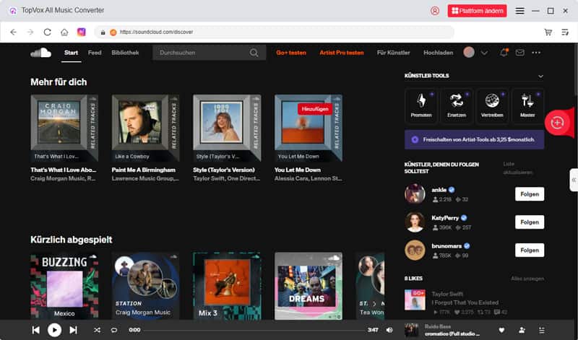Open the Mix 3 thumbnail
The width and height of the screenshot is (578, 340).
coord(227,286)
